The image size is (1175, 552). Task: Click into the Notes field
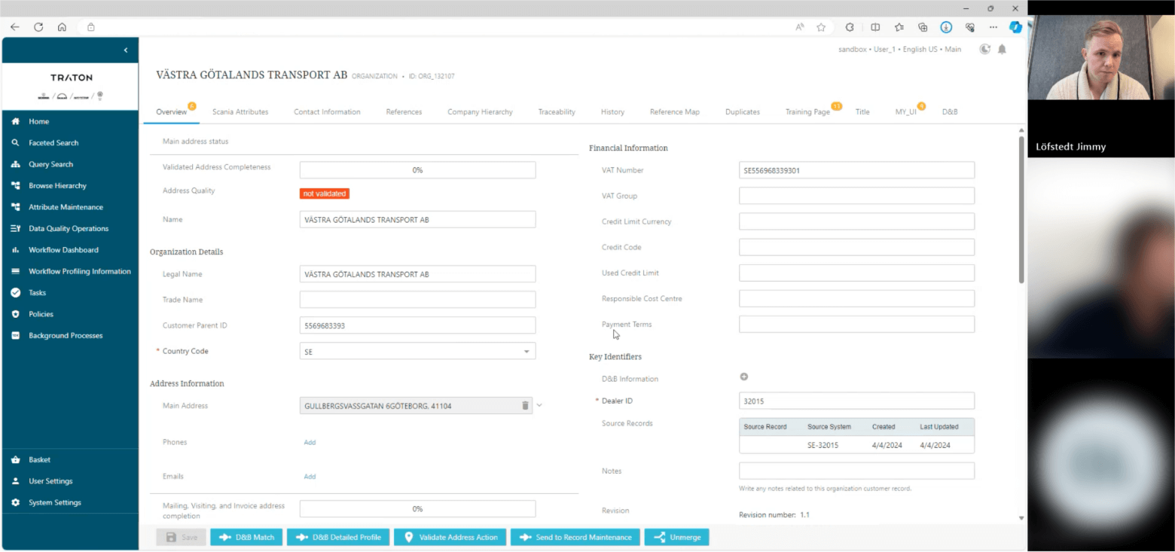tap(856, 471)
